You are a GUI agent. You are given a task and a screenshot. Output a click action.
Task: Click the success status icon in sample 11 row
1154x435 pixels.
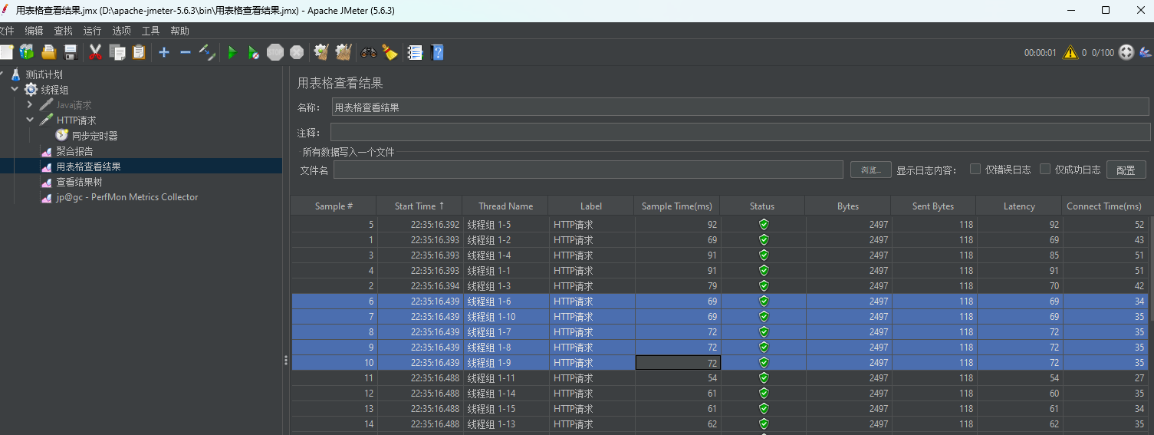764,378
